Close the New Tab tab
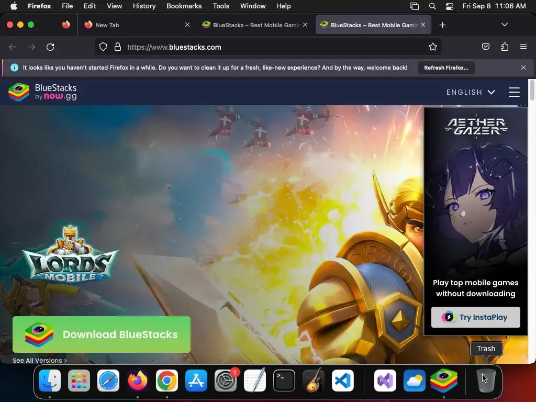 (187, 25)
